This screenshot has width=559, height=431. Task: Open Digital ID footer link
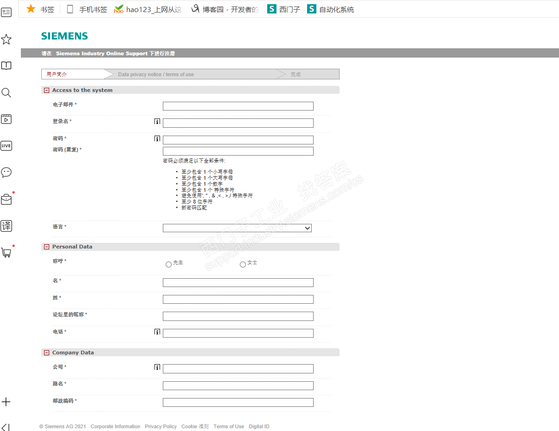pyautogui.click(x=259, y=426)
